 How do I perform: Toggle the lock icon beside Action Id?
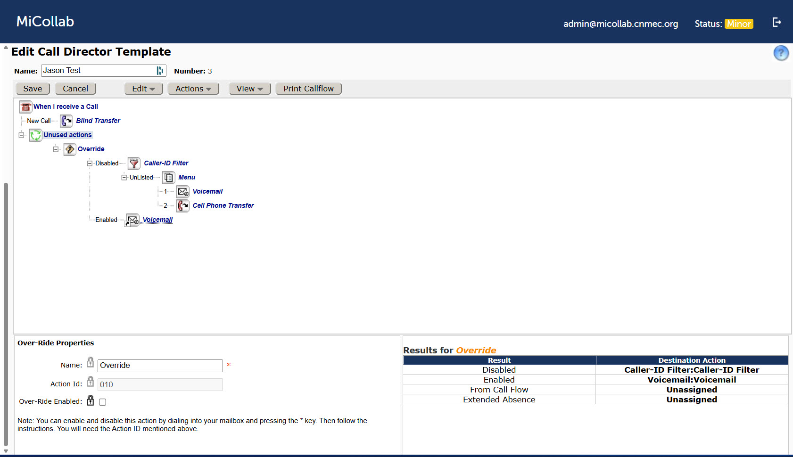coord(90,382)
